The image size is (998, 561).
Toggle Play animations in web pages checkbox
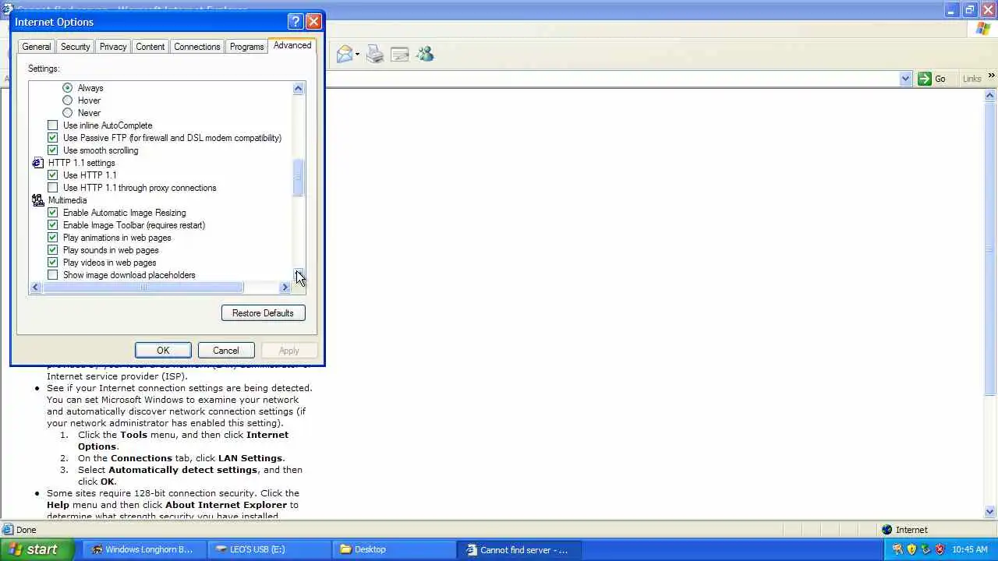click(53, 238)
